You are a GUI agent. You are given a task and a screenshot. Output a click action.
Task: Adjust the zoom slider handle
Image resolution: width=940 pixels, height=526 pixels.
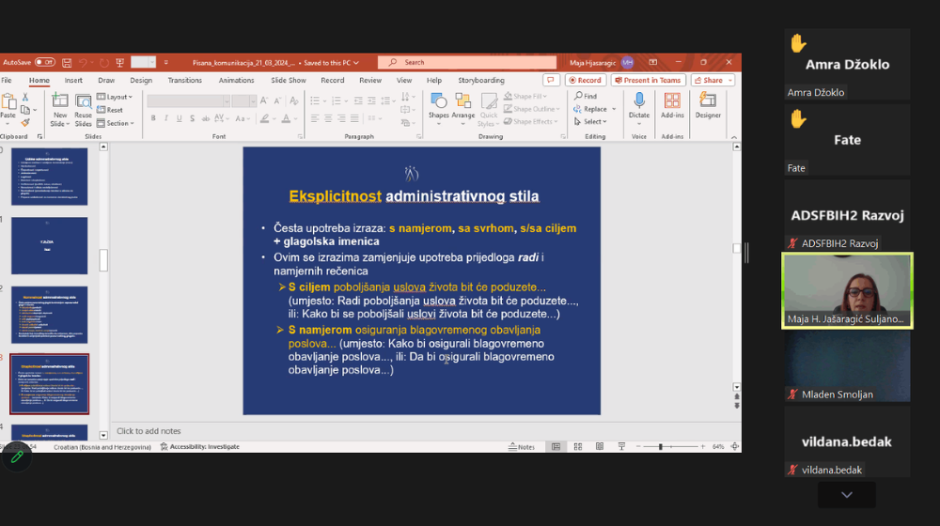click(661, 447)
